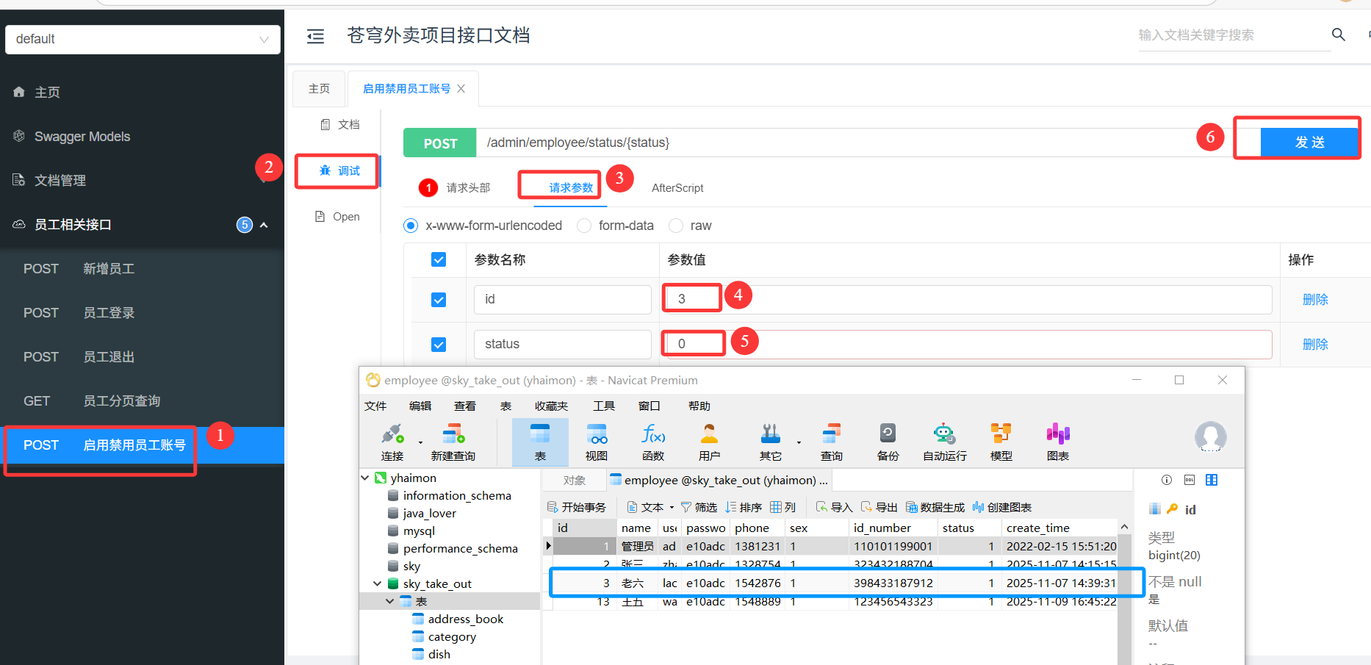Open the 调试 debug side tab
This screenshot has width=1371, height=665.
coord(339,170)
